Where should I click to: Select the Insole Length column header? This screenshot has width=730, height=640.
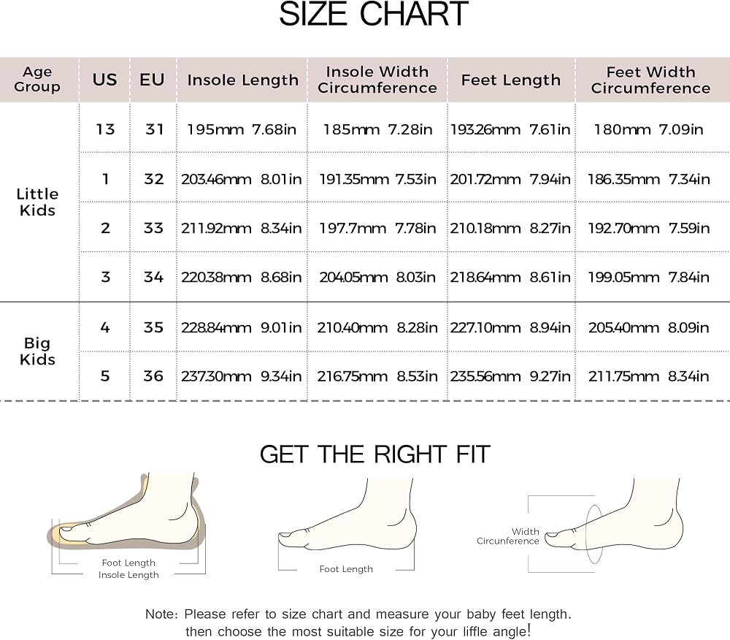point(242,80)
